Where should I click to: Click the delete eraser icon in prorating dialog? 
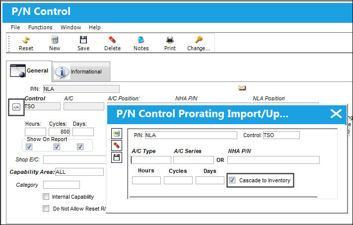(117, 145)
